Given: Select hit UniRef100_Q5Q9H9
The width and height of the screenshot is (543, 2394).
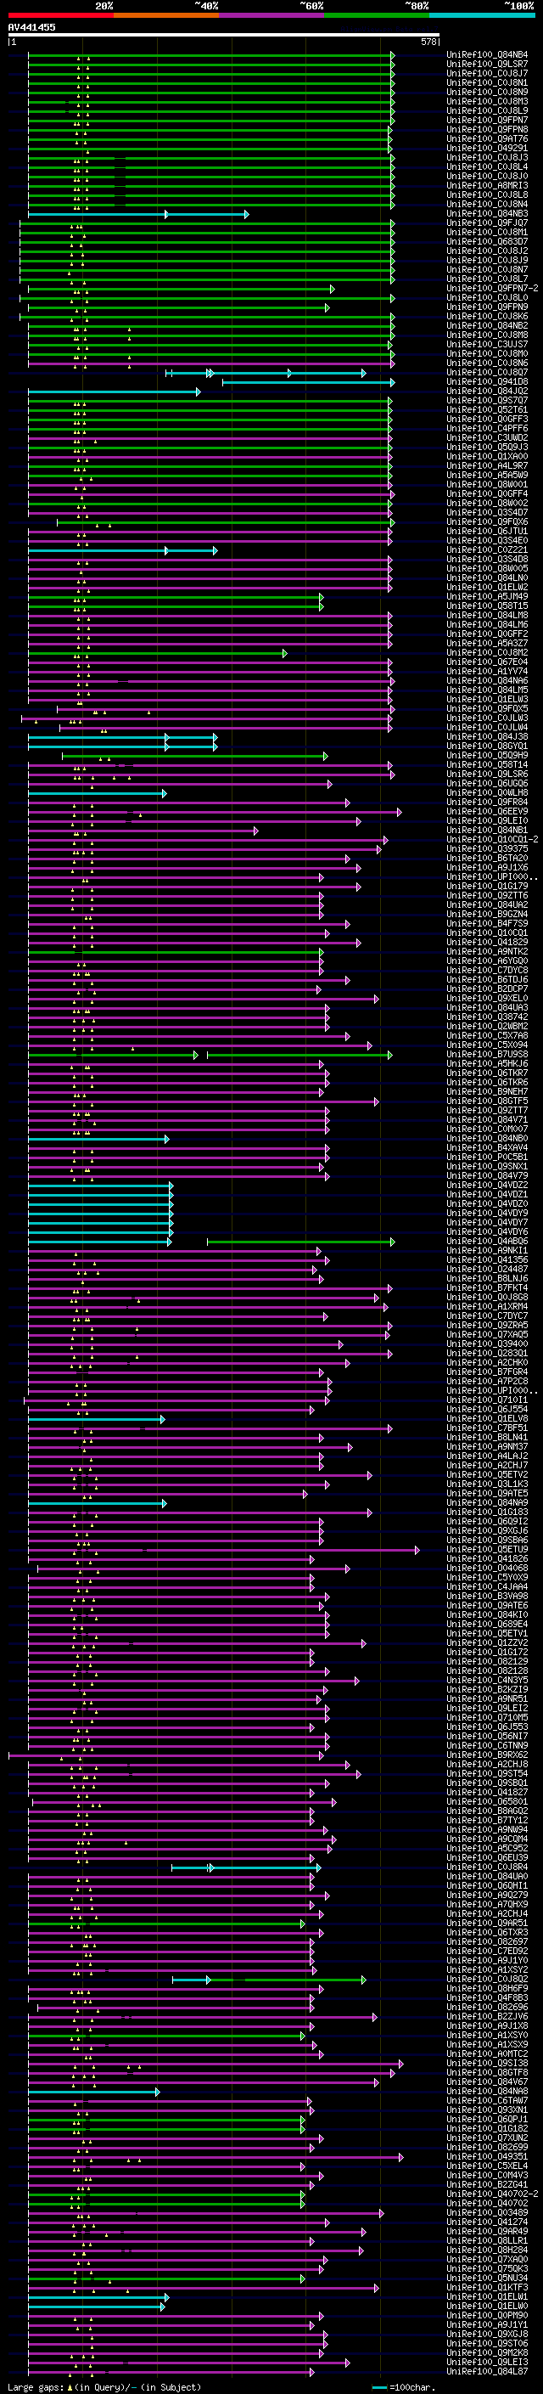Looking at the screenshot, I should click(487, 756).
